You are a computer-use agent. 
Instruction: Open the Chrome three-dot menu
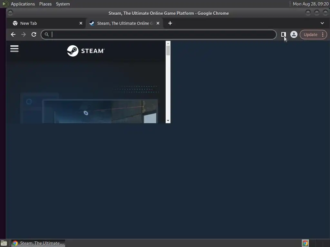click(x=323, y=34)
